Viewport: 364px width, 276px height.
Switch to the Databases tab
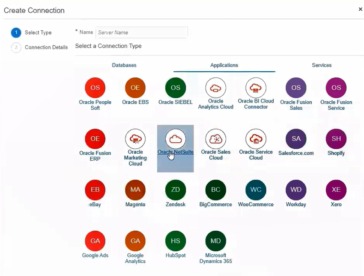click(124, 65)
